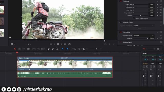The width and height of the screenshot is (164, 92).
Task: Click the Replace Clip icon
Action: point(43,49)
